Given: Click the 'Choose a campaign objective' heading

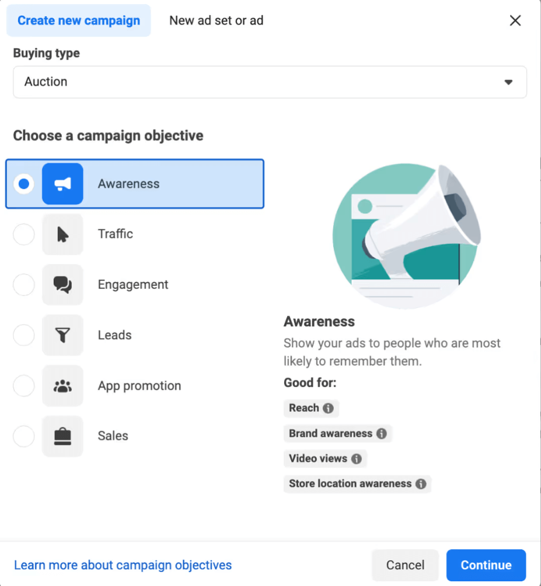Looking at the screenshot, I should (108, 136).
